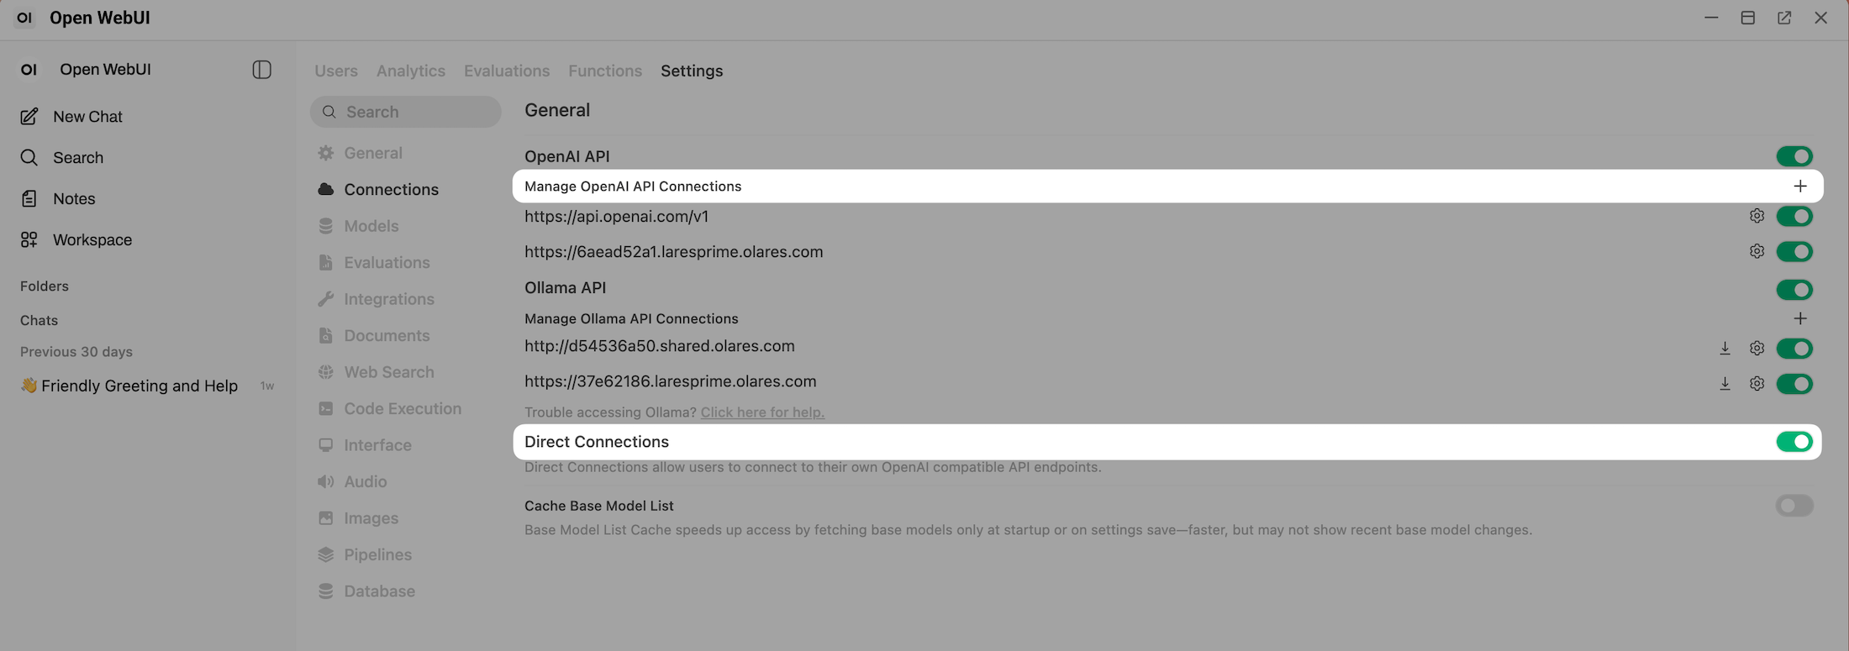Configure the 6aead52a1.laresprime connection gear
Screen dimensions: 1849x651
(1757, 251)
